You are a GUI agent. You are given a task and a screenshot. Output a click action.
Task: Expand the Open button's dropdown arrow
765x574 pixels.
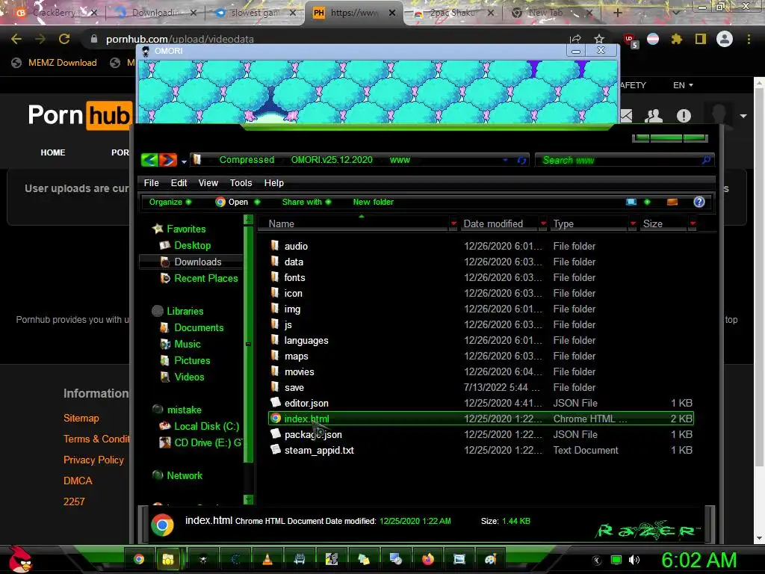point(257,202)
